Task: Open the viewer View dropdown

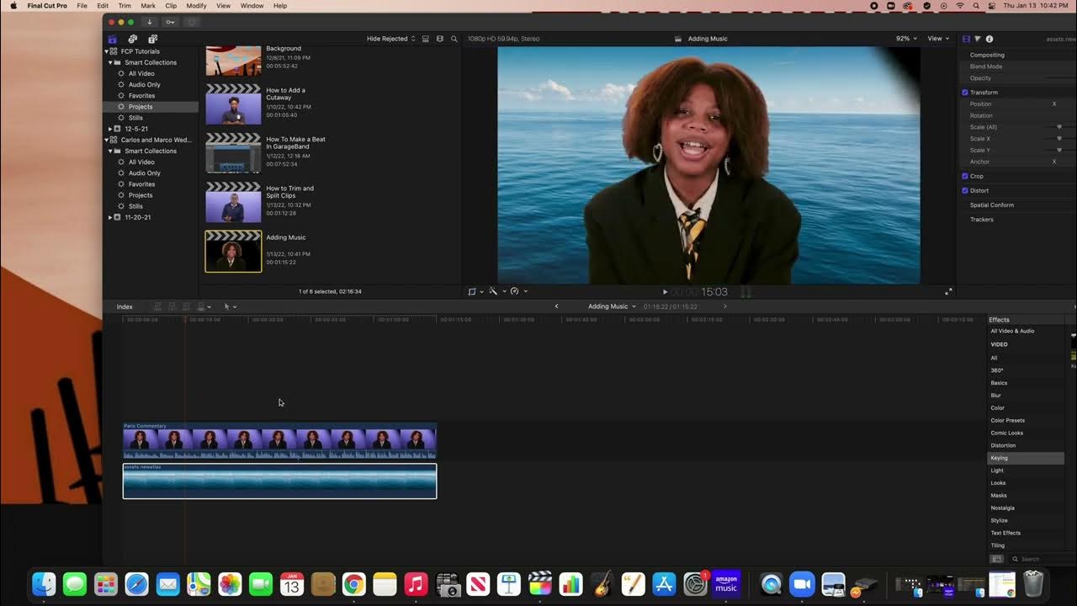Action: [938, 39]
